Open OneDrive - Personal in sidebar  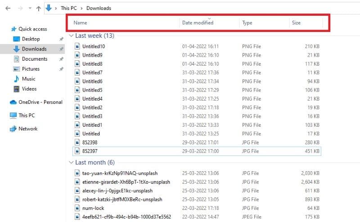coord(40,102)
